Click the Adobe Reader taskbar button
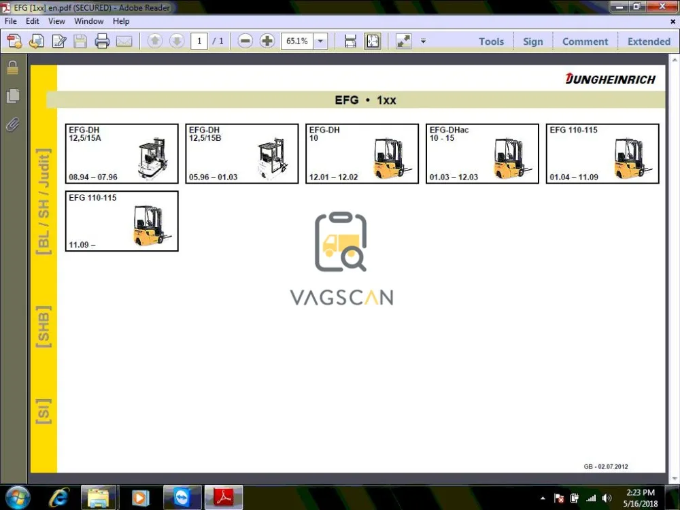This screenshot has width=680, height=510. pos(224,498)
